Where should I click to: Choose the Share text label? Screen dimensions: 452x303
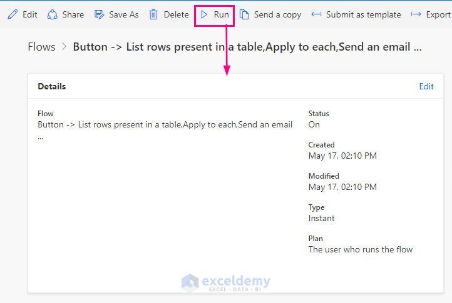tap(73, 14)
